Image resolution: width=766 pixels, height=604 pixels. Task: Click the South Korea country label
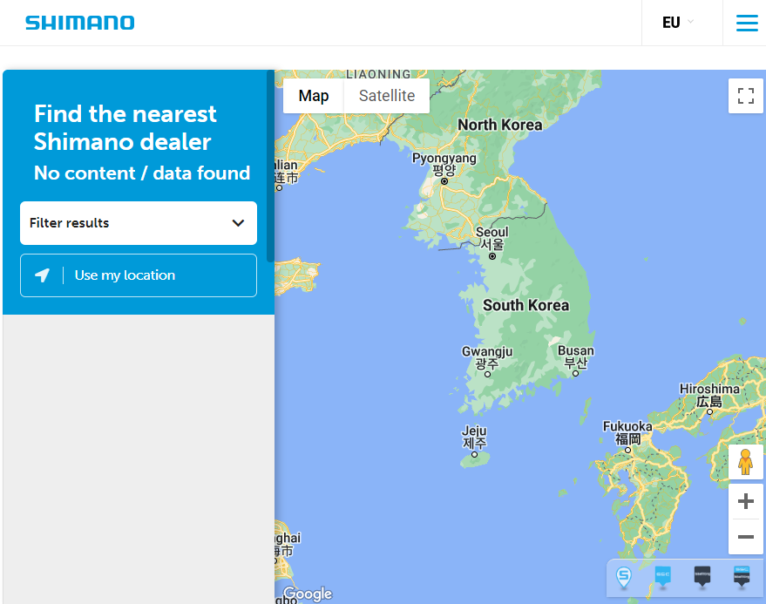(526, 305)
